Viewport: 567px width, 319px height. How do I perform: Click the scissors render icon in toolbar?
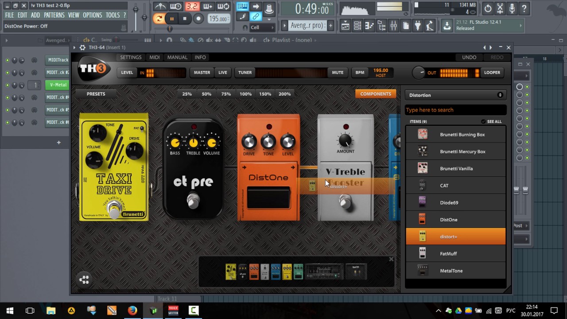(500, 8)
